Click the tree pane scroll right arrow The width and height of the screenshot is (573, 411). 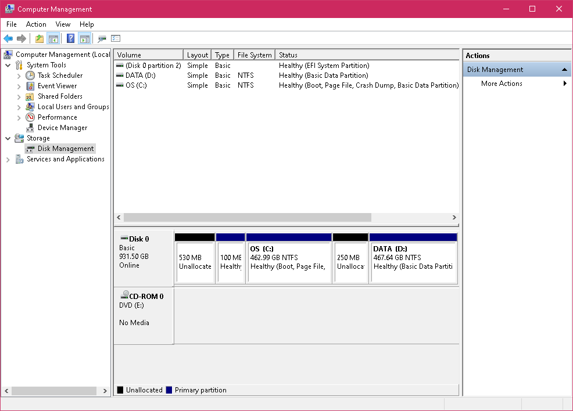(x=105, y=391)
